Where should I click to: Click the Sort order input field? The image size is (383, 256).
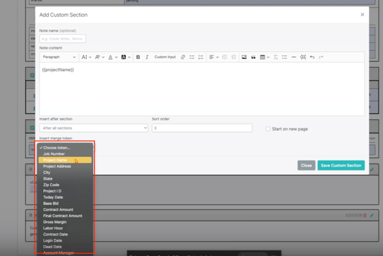[202, 128]
